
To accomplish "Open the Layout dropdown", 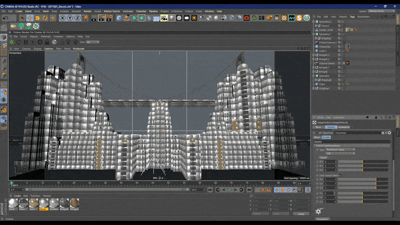I will (x=381, y=11).
